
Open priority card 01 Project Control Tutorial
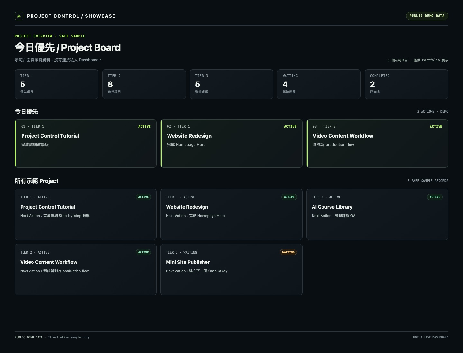pyautogui.click(x=86, y=143)
